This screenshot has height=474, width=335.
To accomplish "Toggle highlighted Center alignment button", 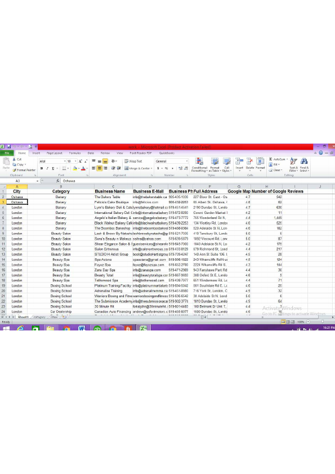I will click(100, 168).
